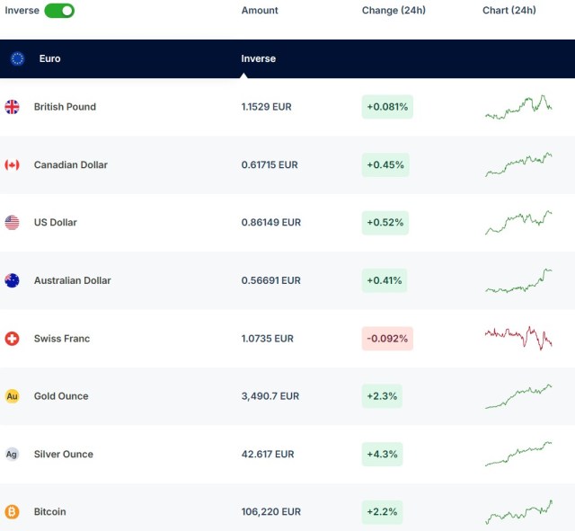Open the Bitcoin 24h chart thumbnail
This screenshot has height=531, width=575.
(518, 512)
